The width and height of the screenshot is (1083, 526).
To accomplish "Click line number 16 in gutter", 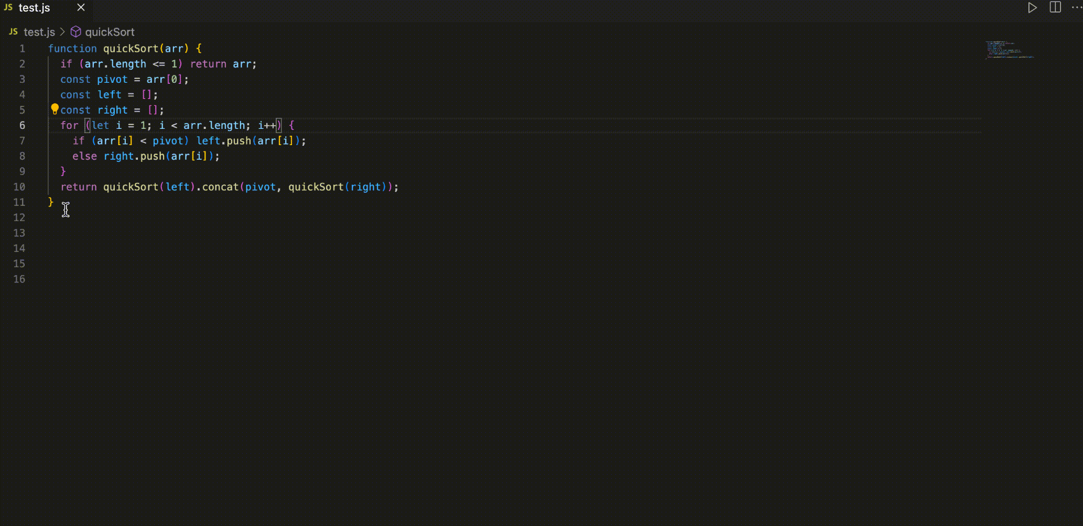I will click(x=19, y=279).
